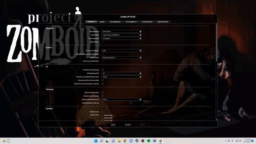Screen dimensions: 256x144
Task: Open Steam from the taskbar
Action: point(137,141)
